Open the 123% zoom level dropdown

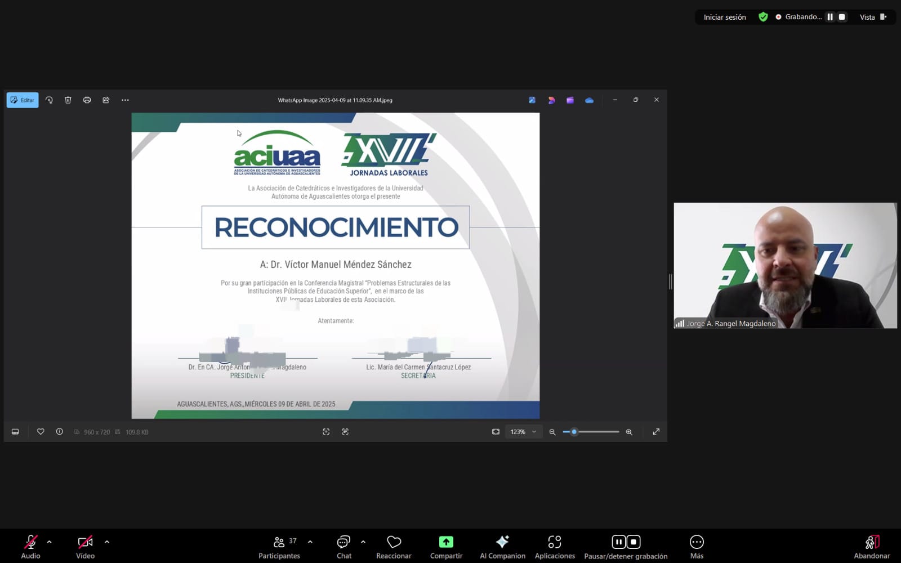[523, 432]
